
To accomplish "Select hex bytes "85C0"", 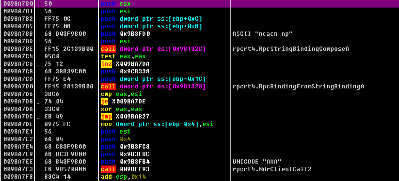I will (52, 56).
